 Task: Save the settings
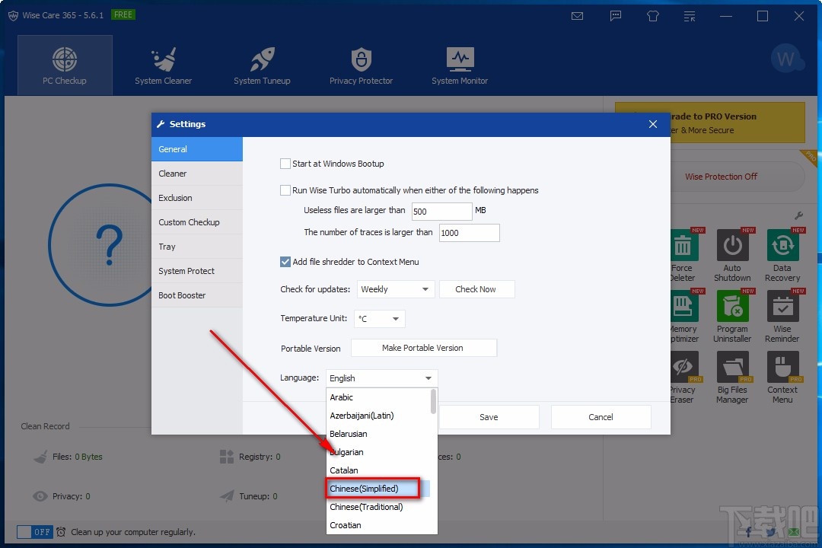(489, 417)
